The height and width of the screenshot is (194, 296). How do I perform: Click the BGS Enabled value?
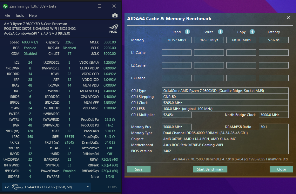point(30,48)
